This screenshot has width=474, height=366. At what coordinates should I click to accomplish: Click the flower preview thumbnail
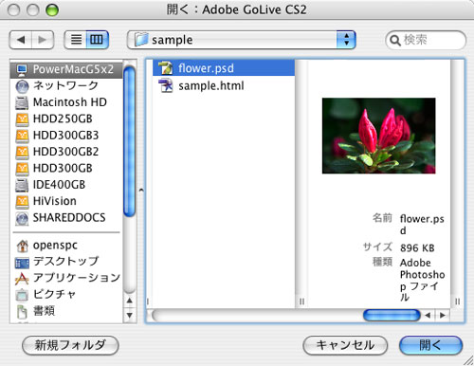click(x=378, y=136)
